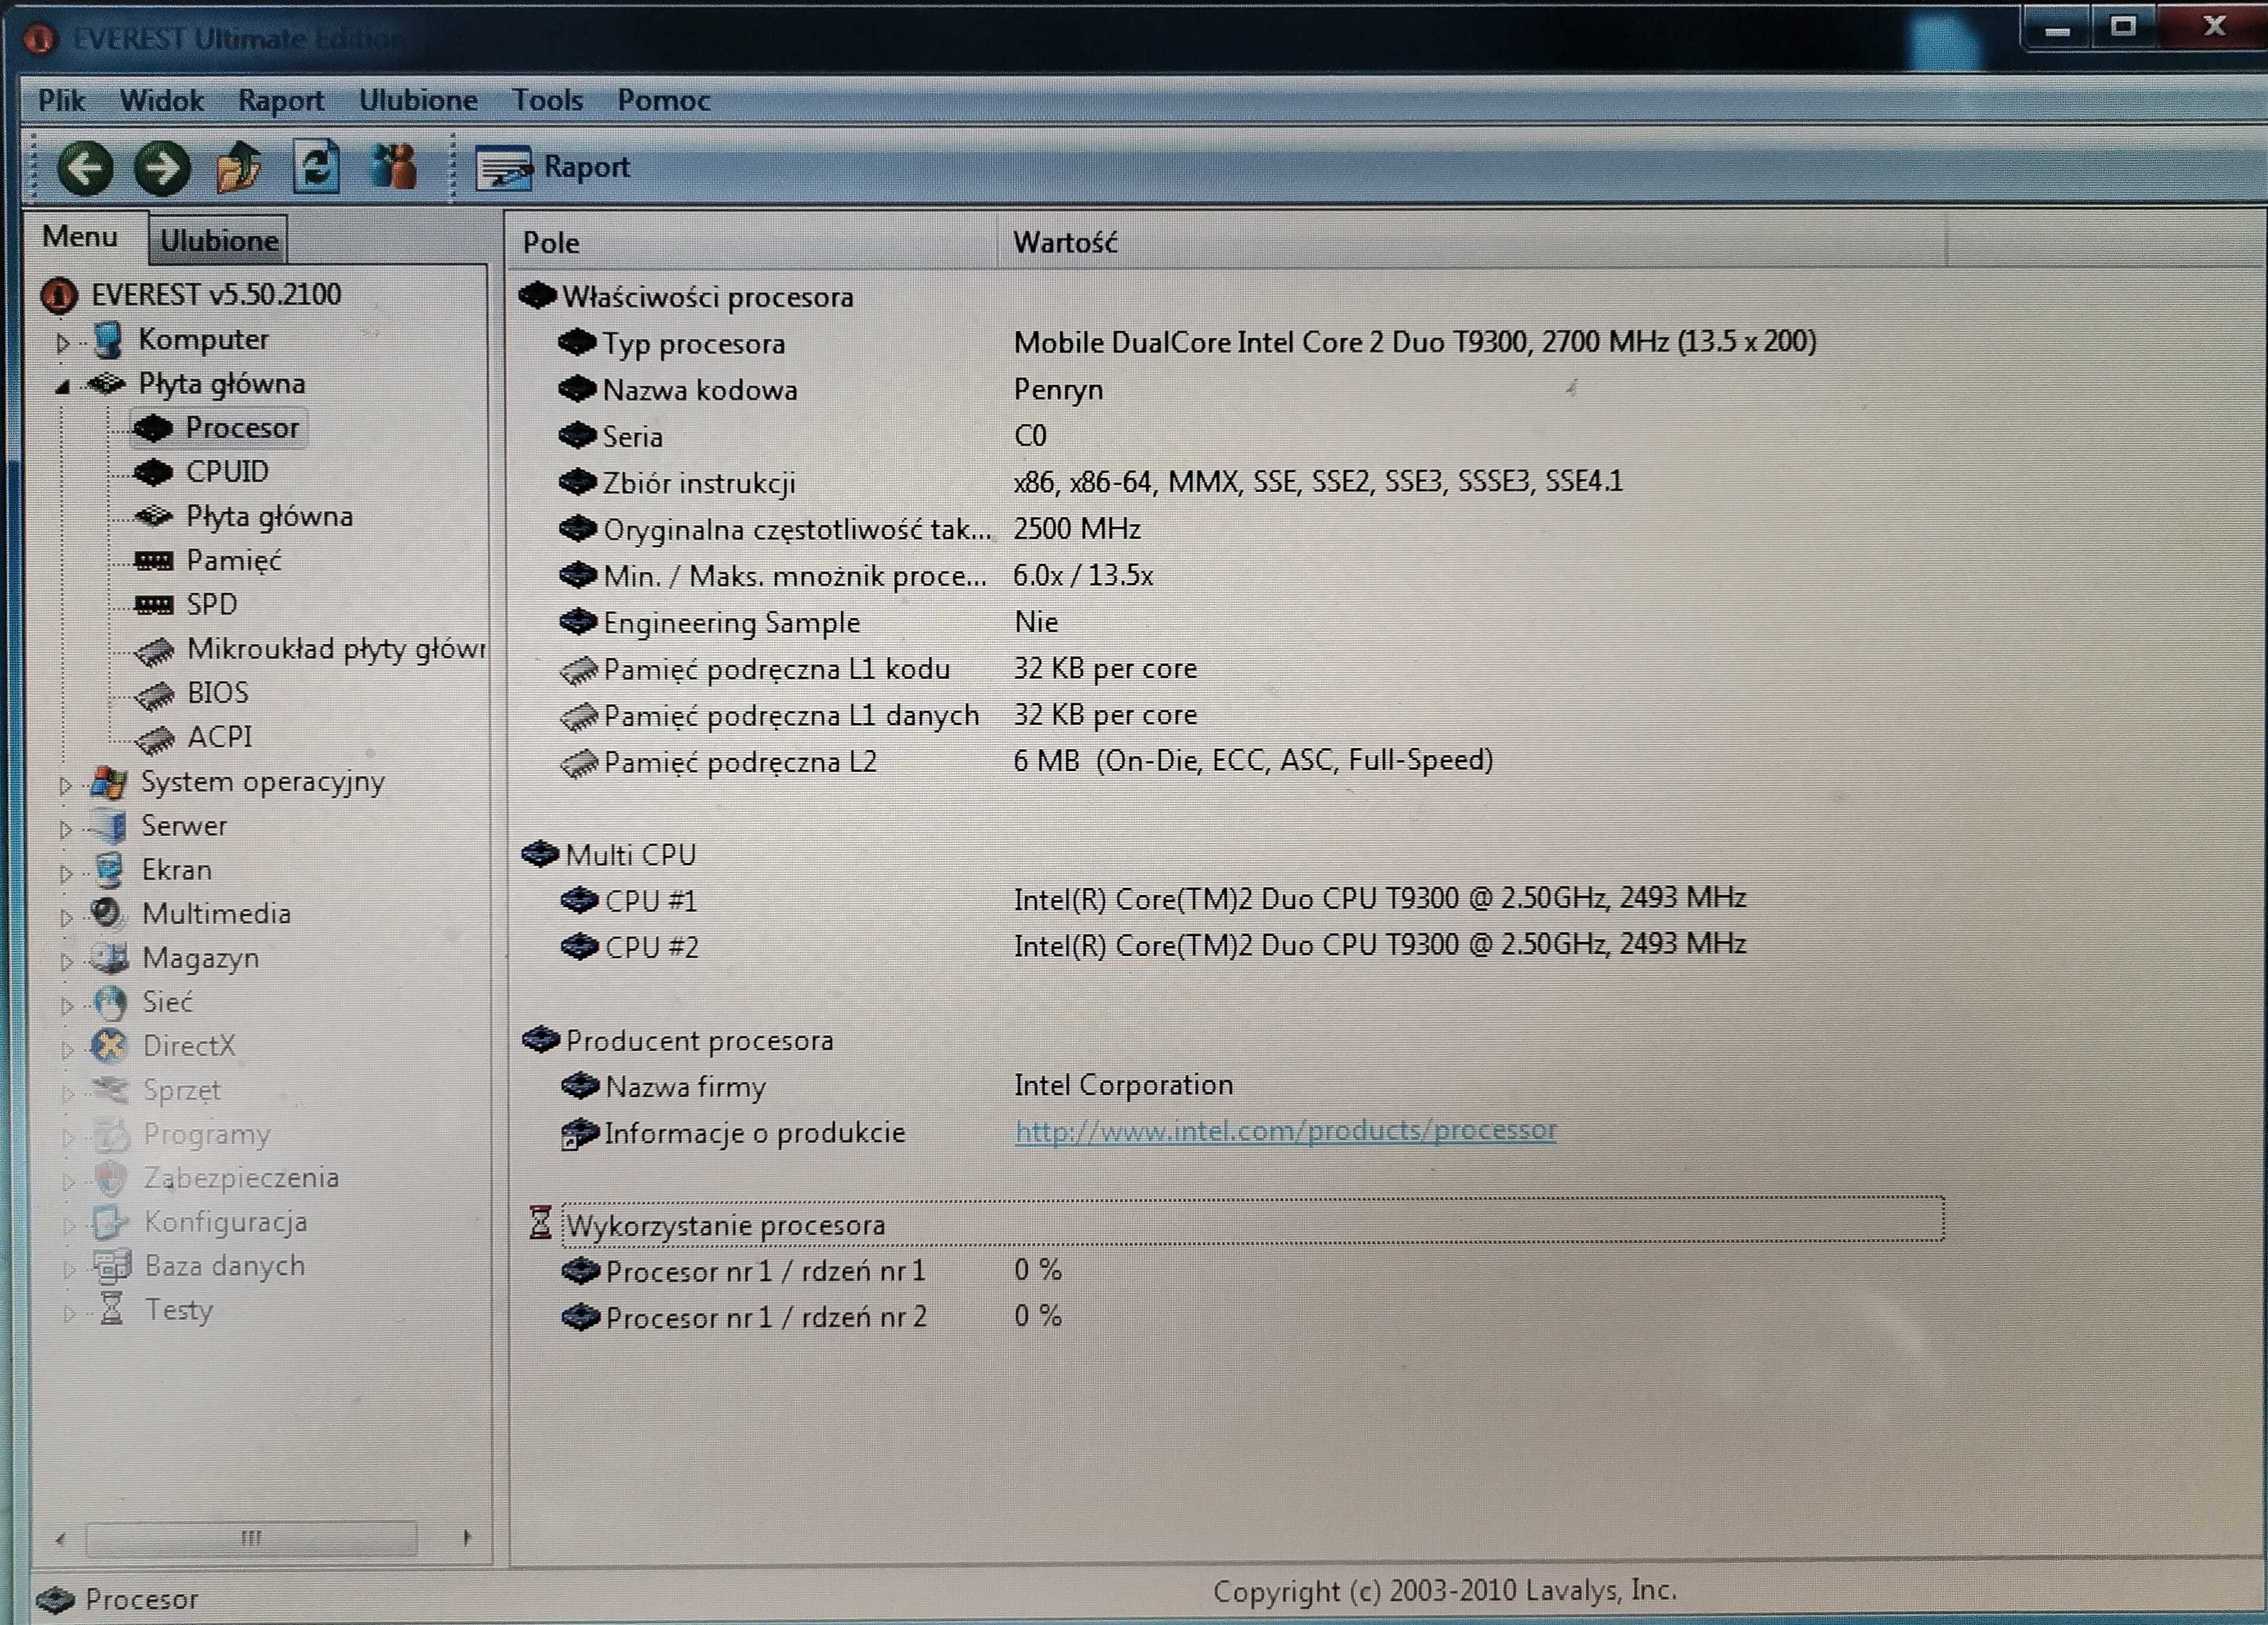This screenshot has height=1625, width=2268.
Task: Click the Multimedia speaker icon
Action: (x=107, y=913)
